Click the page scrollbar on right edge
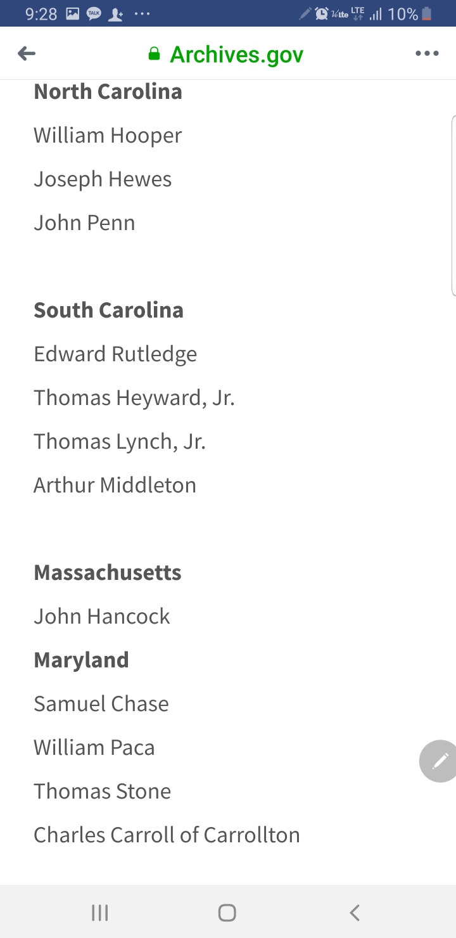Viewport: 456px width, 938px height. click(x=453, y=206)
